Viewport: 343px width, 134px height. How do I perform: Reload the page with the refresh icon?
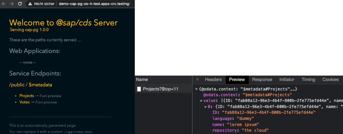click(x=20, y=4)
